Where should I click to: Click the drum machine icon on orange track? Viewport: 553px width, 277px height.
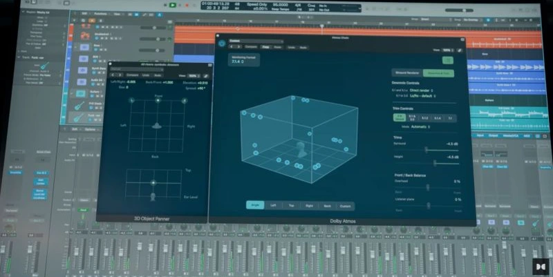84,35
